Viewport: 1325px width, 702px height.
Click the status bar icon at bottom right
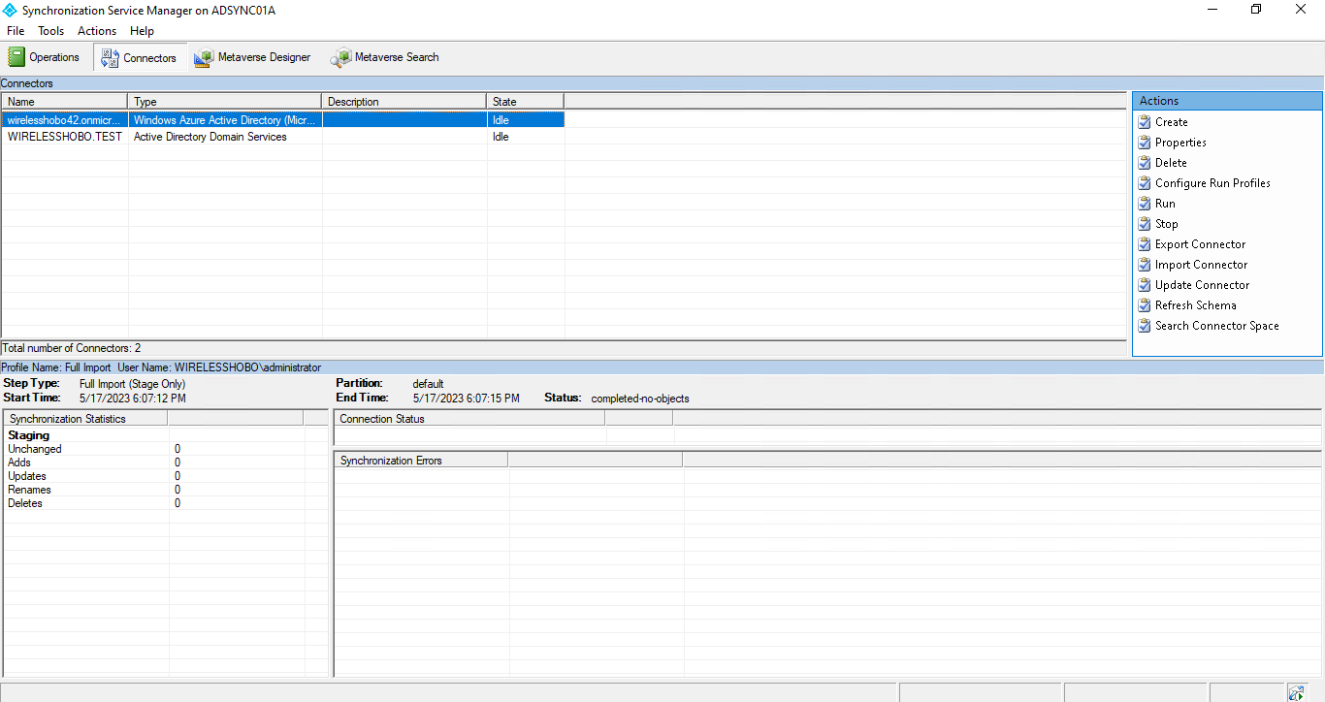(x=1296, y=692)
